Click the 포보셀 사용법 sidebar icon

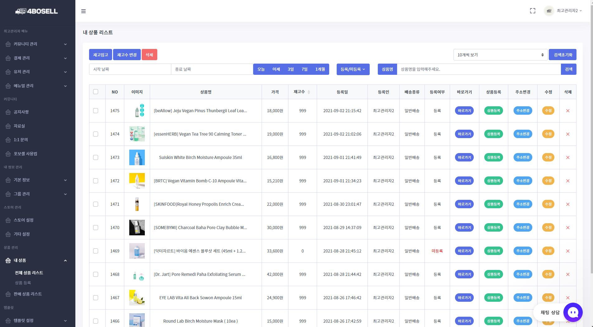8,154
